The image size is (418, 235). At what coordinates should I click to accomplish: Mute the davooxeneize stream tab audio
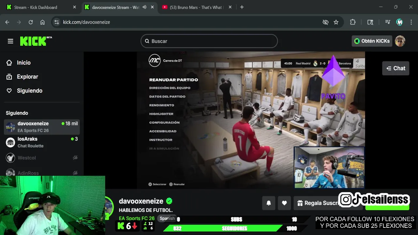[x=144, y=7]
